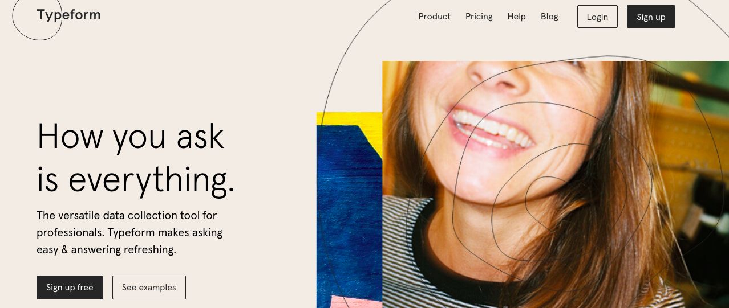Click the Typeform logo wordmark

(68, 15)
